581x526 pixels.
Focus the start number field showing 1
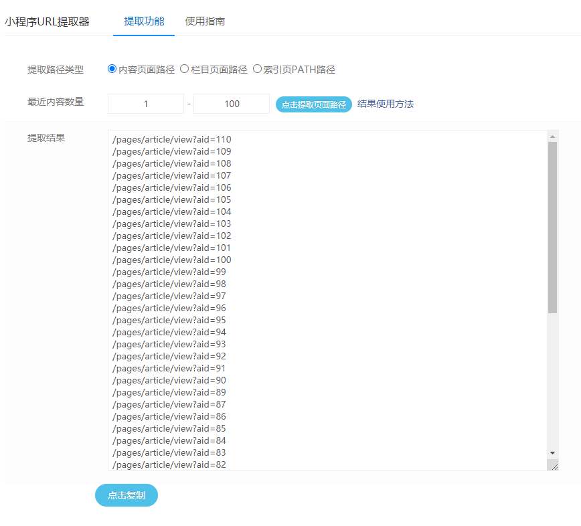(146, 104)
